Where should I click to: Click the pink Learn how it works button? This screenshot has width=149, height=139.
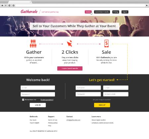point(70,68)
